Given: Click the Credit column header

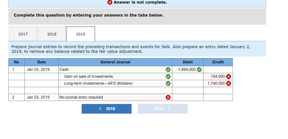Looking at the screenshot, I should (218, 62).
